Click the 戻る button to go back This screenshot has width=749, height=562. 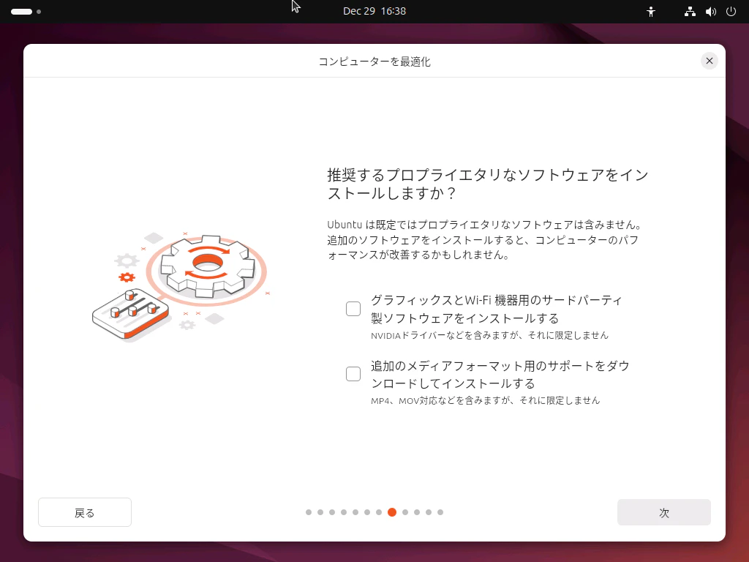pyautogui.click(x=84, y=512)
